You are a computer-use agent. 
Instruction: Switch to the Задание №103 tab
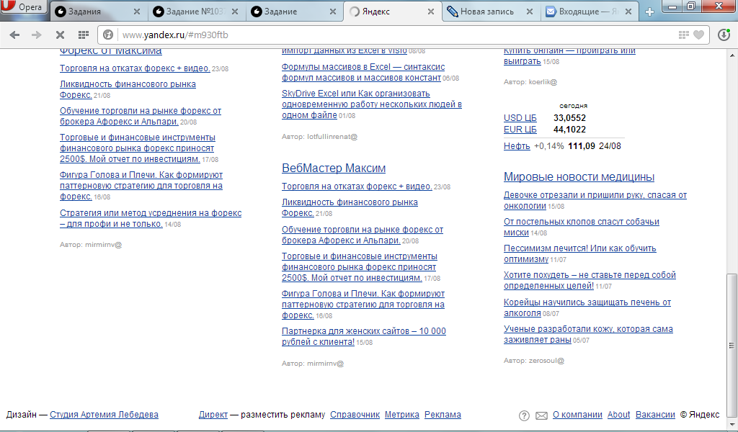click(x=196, y=12)
